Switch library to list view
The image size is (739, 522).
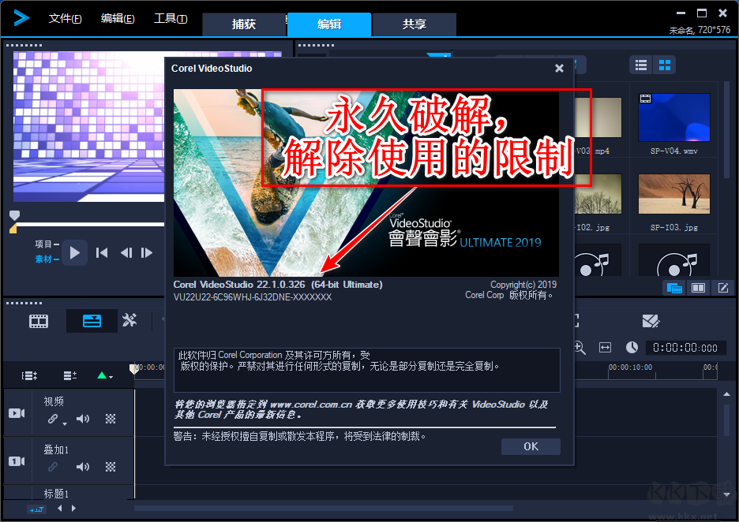click(641, 65)
